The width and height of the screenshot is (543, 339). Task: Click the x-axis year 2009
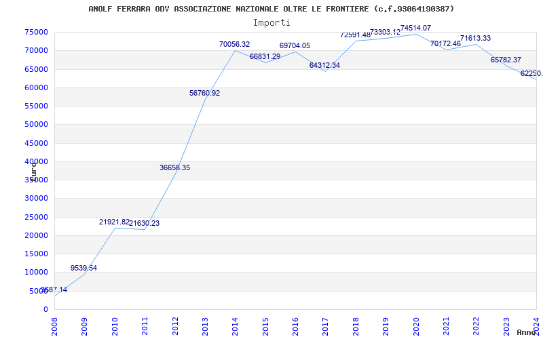tap(84, 326)
